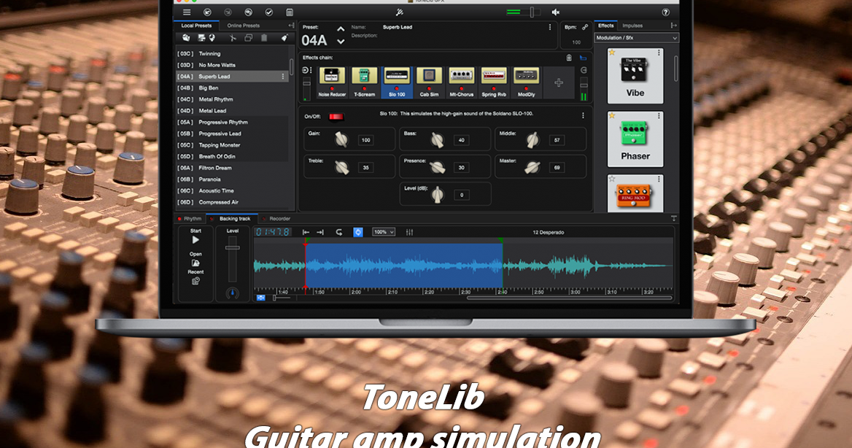Click the Gain value field
Viewport: 852px width, 448px height.
pyautogui.click(x=365, y=140)
